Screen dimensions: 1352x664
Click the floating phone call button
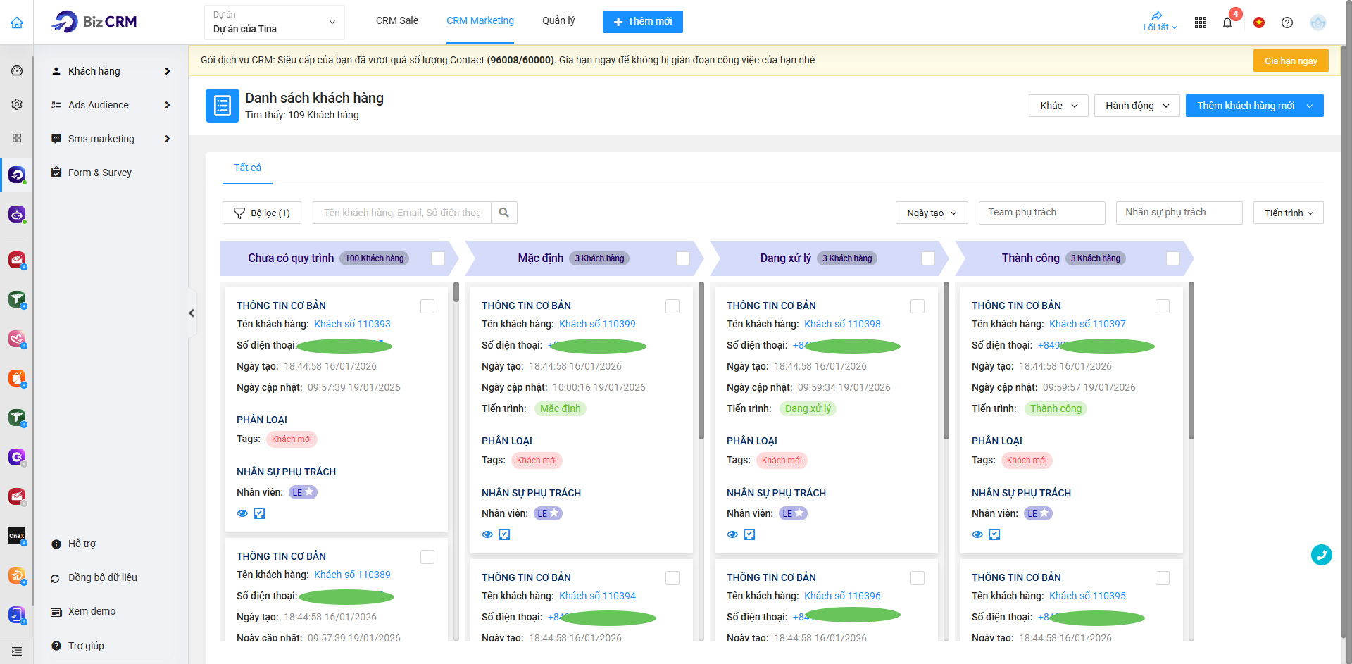[x=1321, y=555]
